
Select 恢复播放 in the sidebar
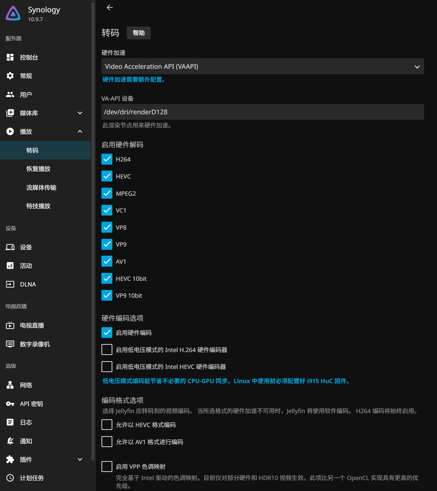(38, 169)
